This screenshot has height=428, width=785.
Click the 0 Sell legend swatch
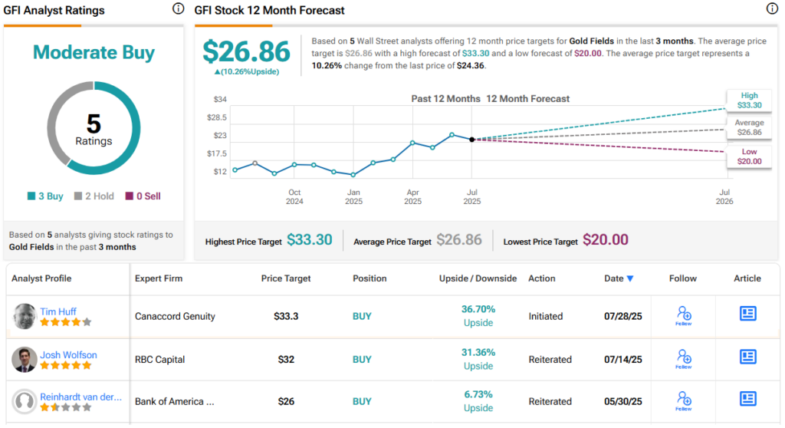pyautogui.click(x=129, y=196)
